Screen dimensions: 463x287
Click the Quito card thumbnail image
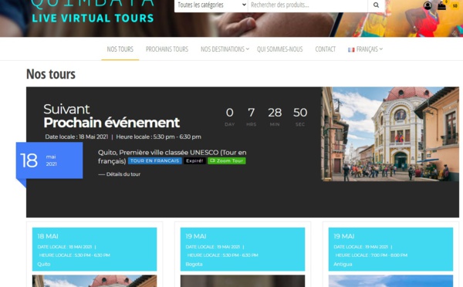[94, 281]
